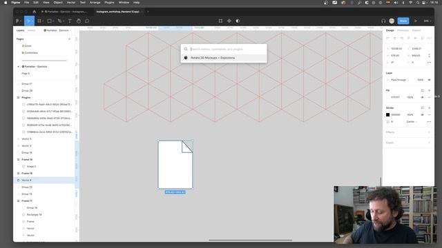Choose Rotato 3D Mockups + Explosions result
The height and width of the screenshot is (248, 442).
(x=224, y=58)
